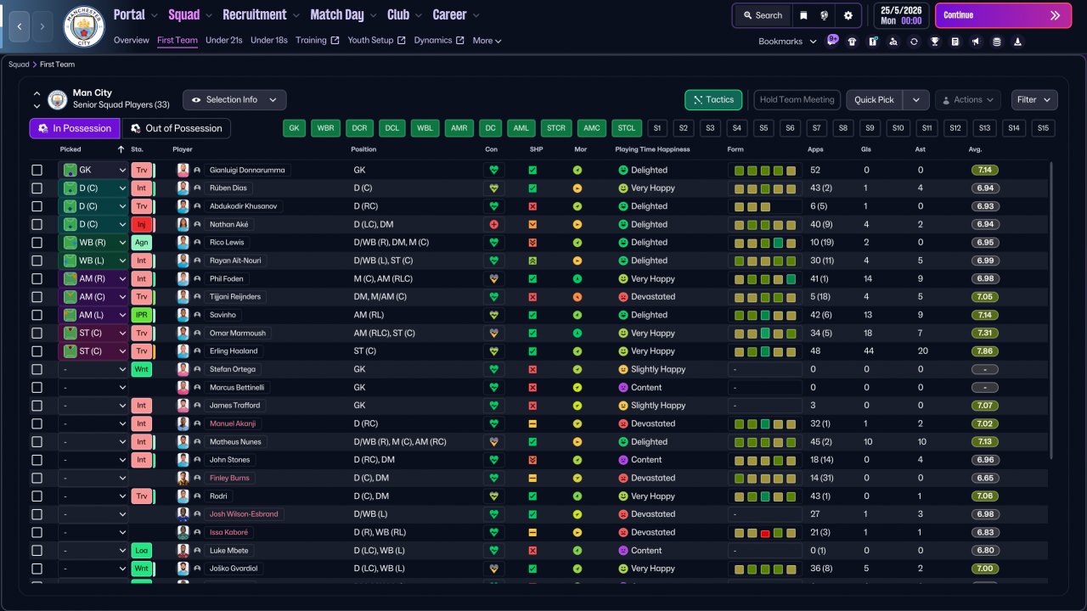
Task: Open the globe icon in the top bar
Action: point(825,15)
